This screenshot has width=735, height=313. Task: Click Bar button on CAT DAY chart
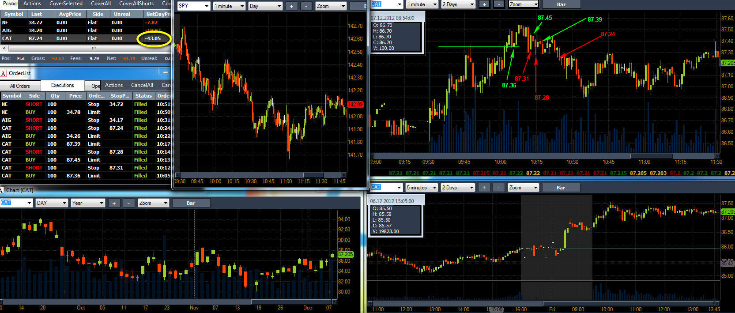[x=191, y=203]
